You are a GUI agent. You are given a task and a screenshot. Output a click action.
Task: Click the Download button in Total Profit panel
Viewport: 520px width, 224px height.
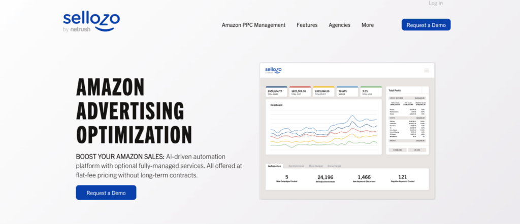point(398,150)
